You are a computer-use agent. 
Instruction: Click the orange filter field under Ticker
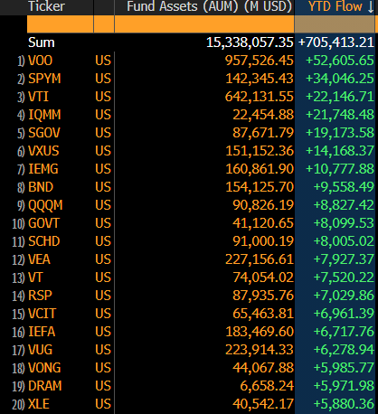tap(60, 24)
